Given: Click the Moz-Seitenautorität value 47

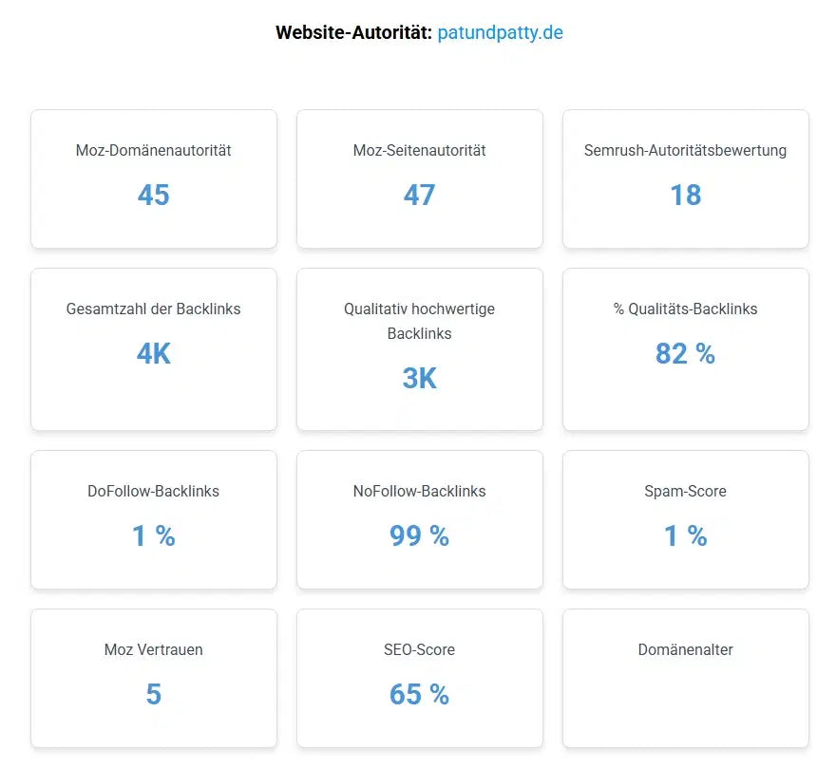Looking at the screenshot, I should click(x=419, y=195).
